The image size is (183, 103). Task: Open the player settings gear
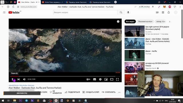pos(100,79)
